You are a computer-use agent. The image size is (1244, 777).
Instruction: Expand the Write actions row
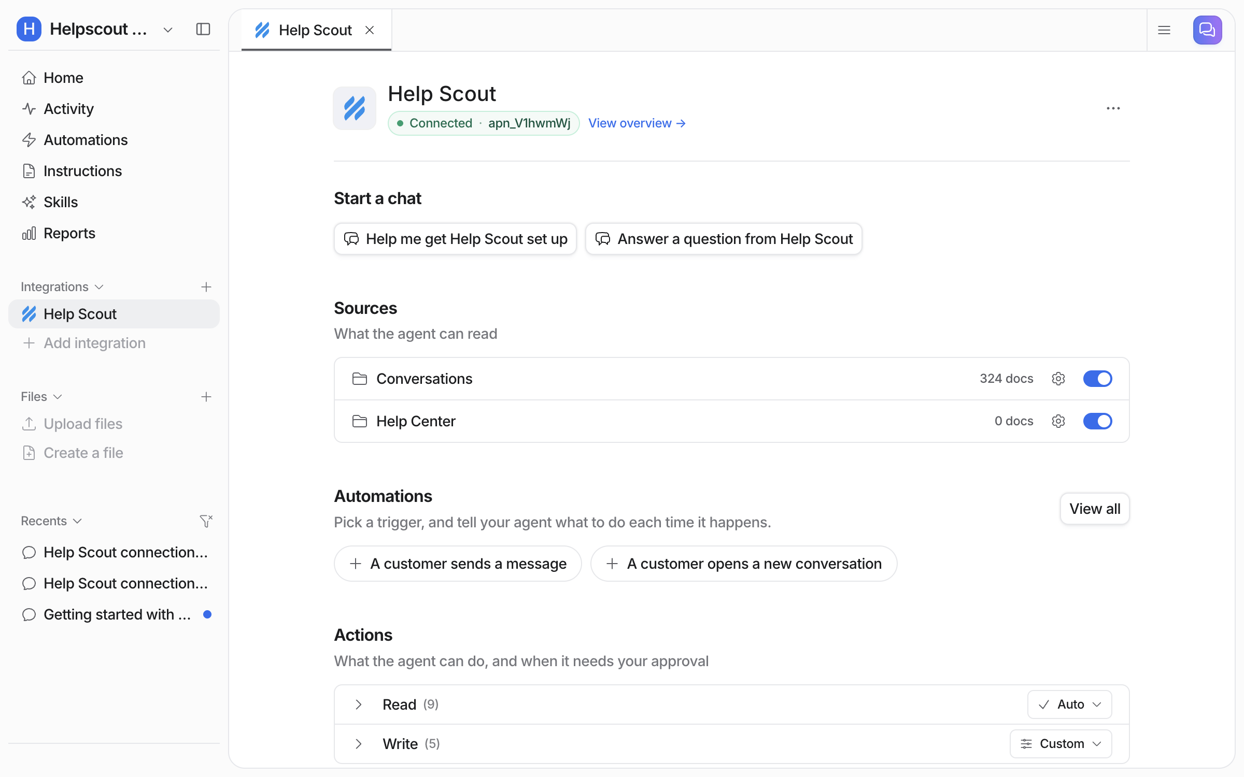(x=358, y=744)
